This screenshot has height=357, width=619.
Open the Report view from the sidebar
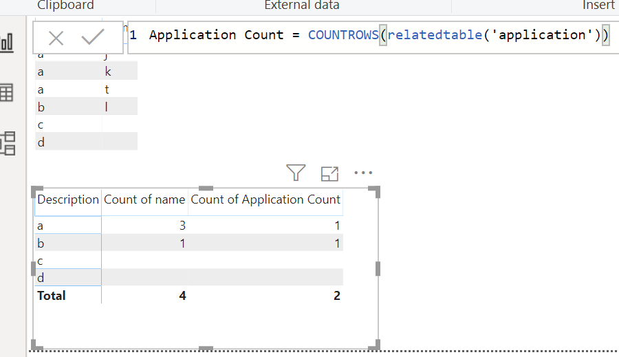pos(7,43)
